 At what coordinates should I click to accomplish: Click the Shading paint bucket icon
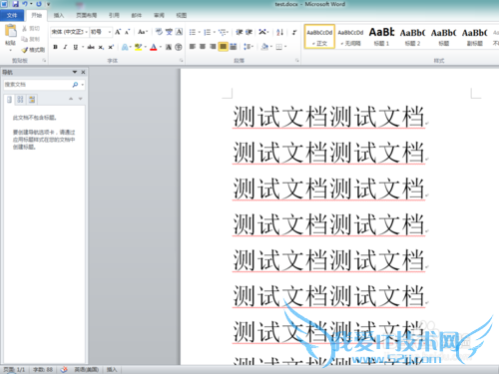click(264, 47)
